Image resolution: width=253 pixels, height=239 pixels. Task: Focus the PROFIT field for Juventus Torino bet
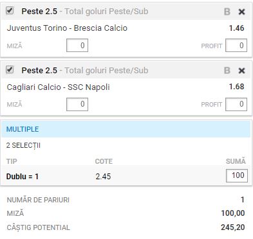coord(236,46)
